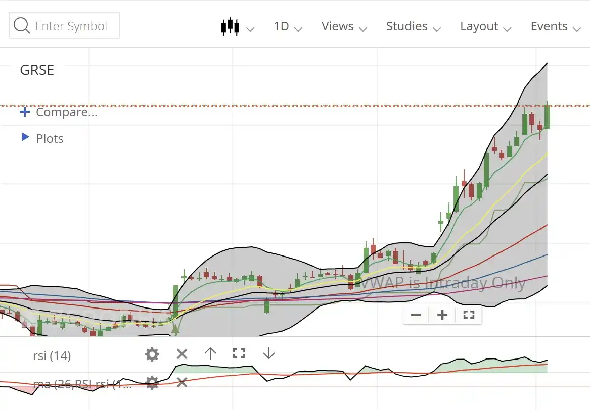Open the Layout menu
Screen dimensions: 590x410
point(485,26)
